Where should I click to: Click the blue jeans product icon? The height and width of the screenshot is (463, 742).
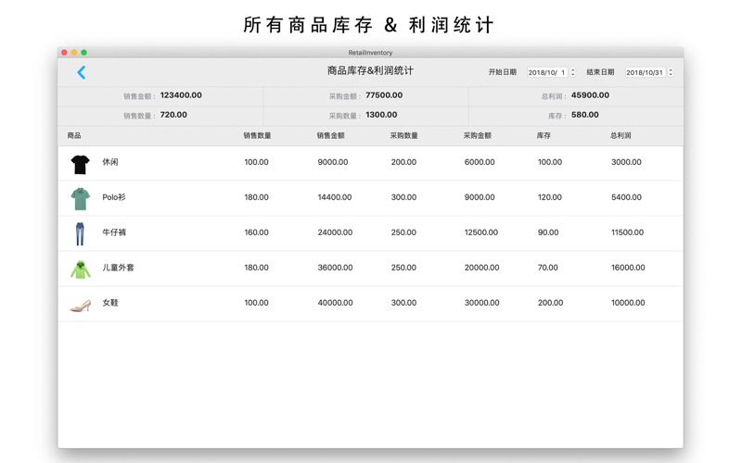pyautogui.click(x=81, y=233)
